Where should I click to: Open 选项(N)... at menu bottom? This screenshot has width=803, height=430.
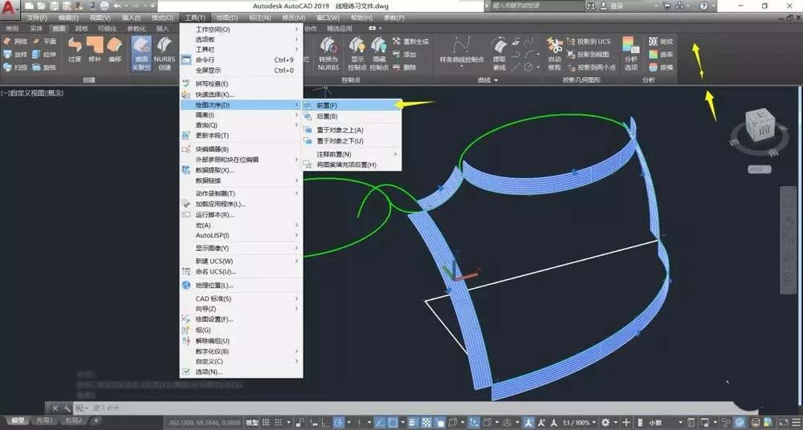241,371
